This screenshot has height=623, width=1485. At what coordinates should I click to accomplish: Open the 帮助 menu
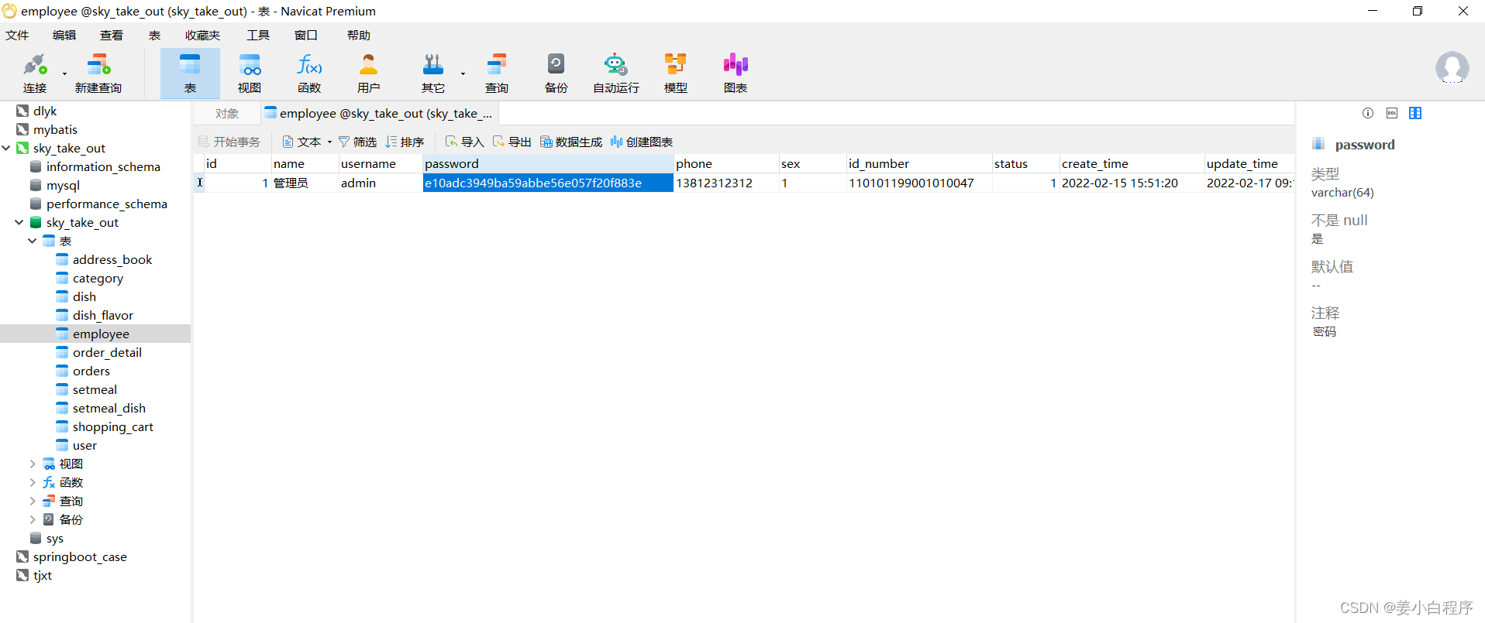[359, 36]
